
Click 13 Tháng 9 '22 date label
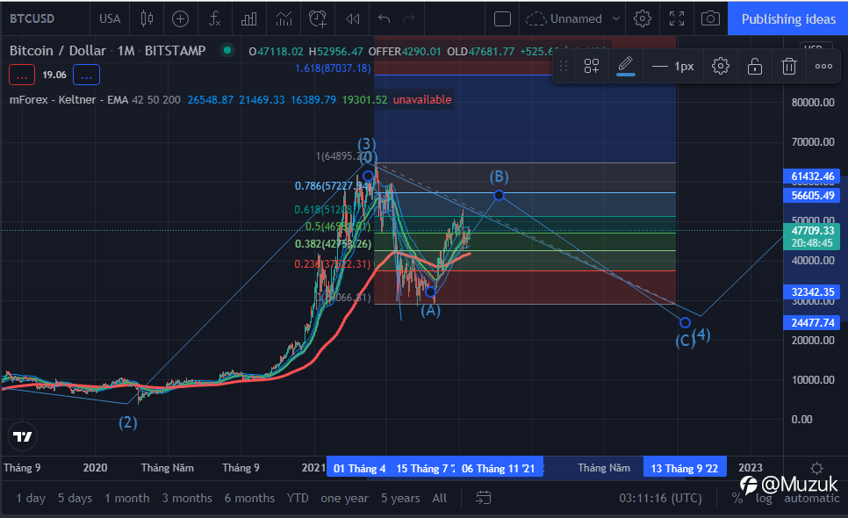point(684,468)
